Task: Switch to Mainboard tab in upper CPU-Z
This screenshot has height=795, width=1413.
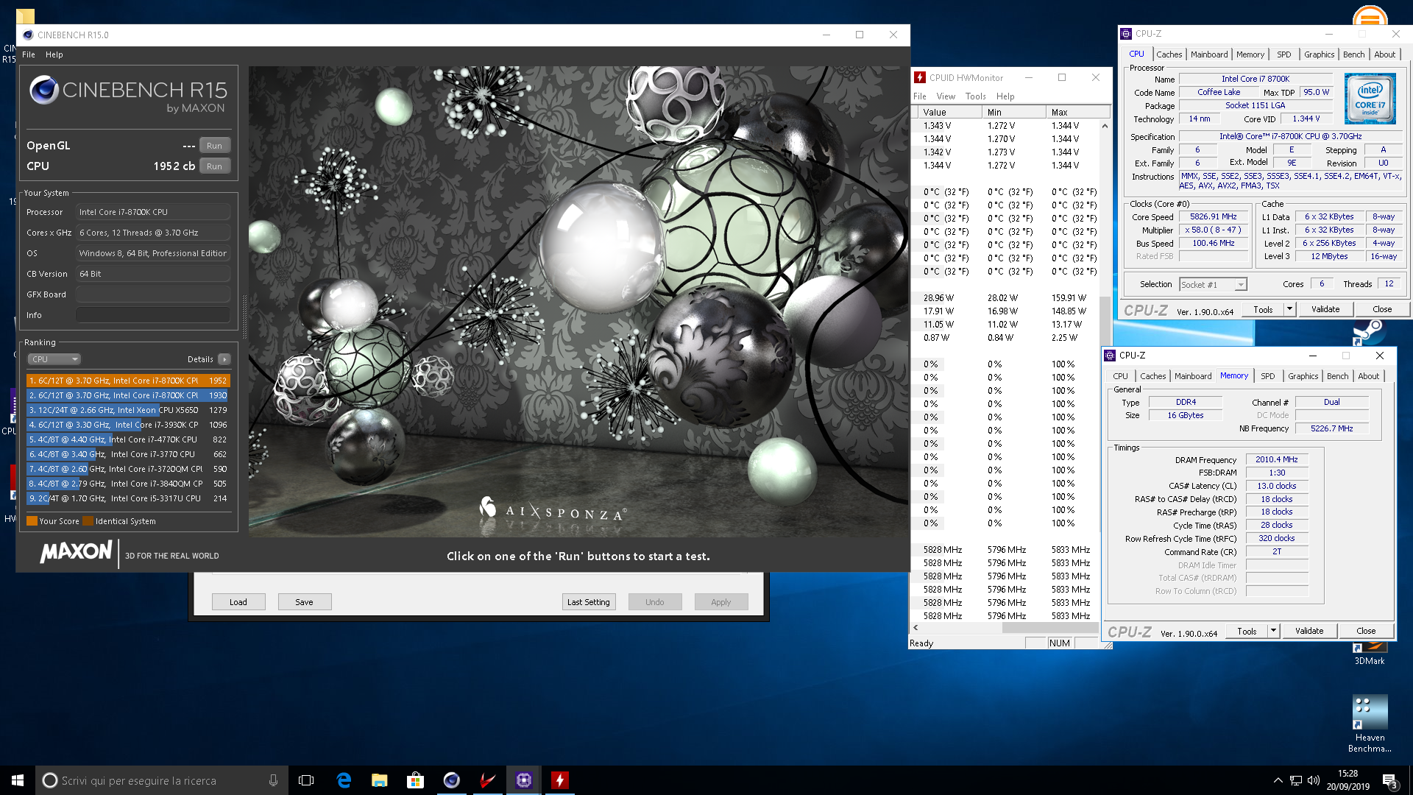Action: 1209,54
